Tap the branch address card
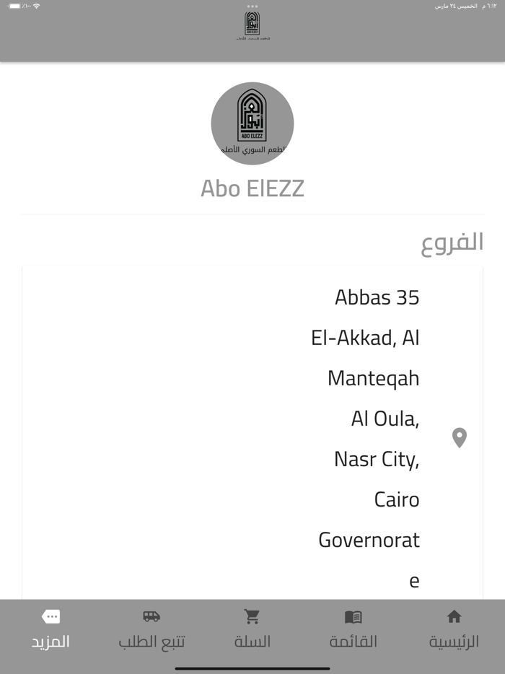The image size is (505, 674). [x=252, y=433]
